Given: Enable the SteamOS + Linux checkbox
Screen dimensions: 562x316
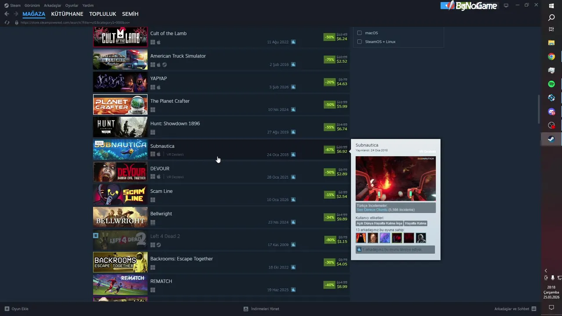Looking at the screenshot, I should 360,42.
